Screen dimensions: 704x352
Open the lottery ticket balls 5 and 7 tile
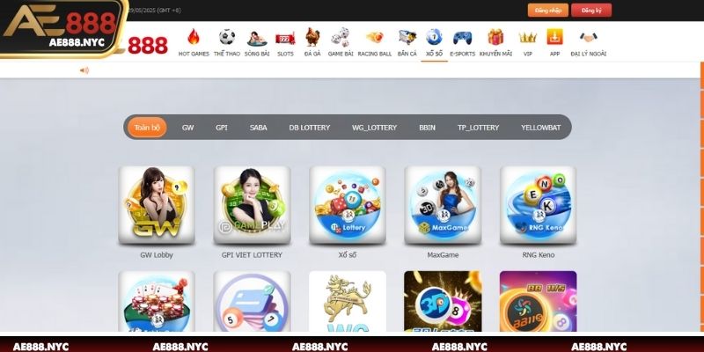click(x=252, y=301)
